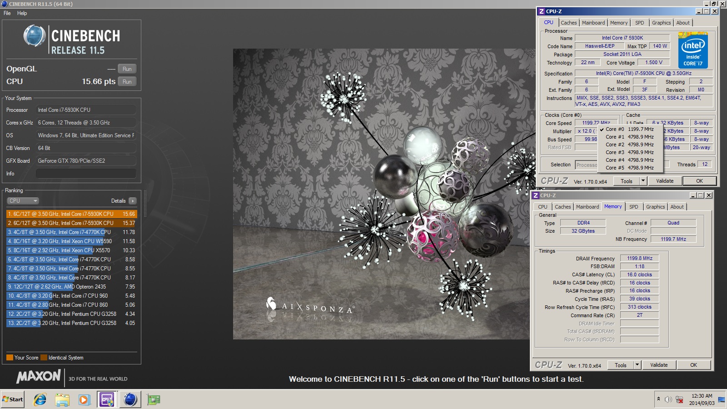Select Core #3 in the core clock menu
This screenshot has width=727, height=409.
pyautogui.click(x=630, y=152)
